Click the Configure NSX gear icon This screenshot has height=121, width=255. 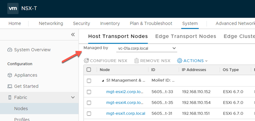pyautogui.click(x=86, y=61)
